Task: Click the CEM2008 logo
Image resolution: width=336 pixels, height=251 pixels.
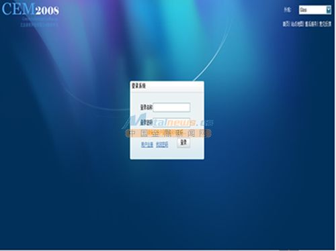Action: click(x=30, y=9)
